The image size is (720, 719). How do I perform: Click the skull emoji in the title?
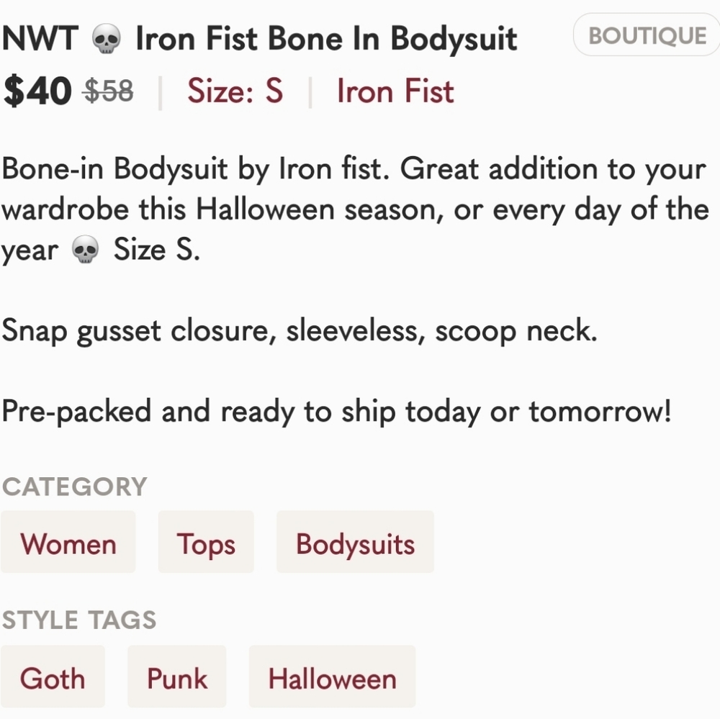click(104, 37)
